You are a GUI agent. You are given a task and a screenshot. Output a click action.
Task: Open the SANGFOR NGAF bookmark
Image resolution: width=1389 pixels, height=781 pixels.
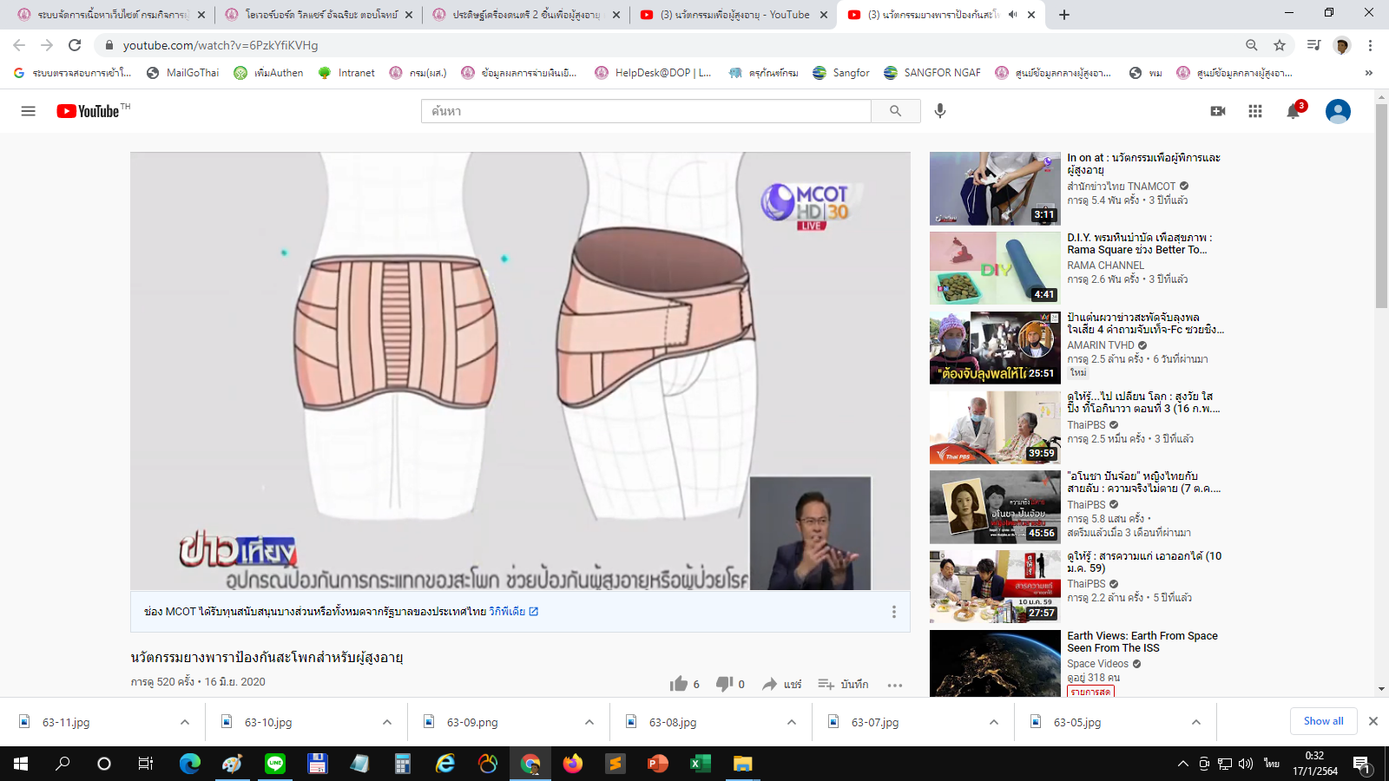tap(932, 73)
